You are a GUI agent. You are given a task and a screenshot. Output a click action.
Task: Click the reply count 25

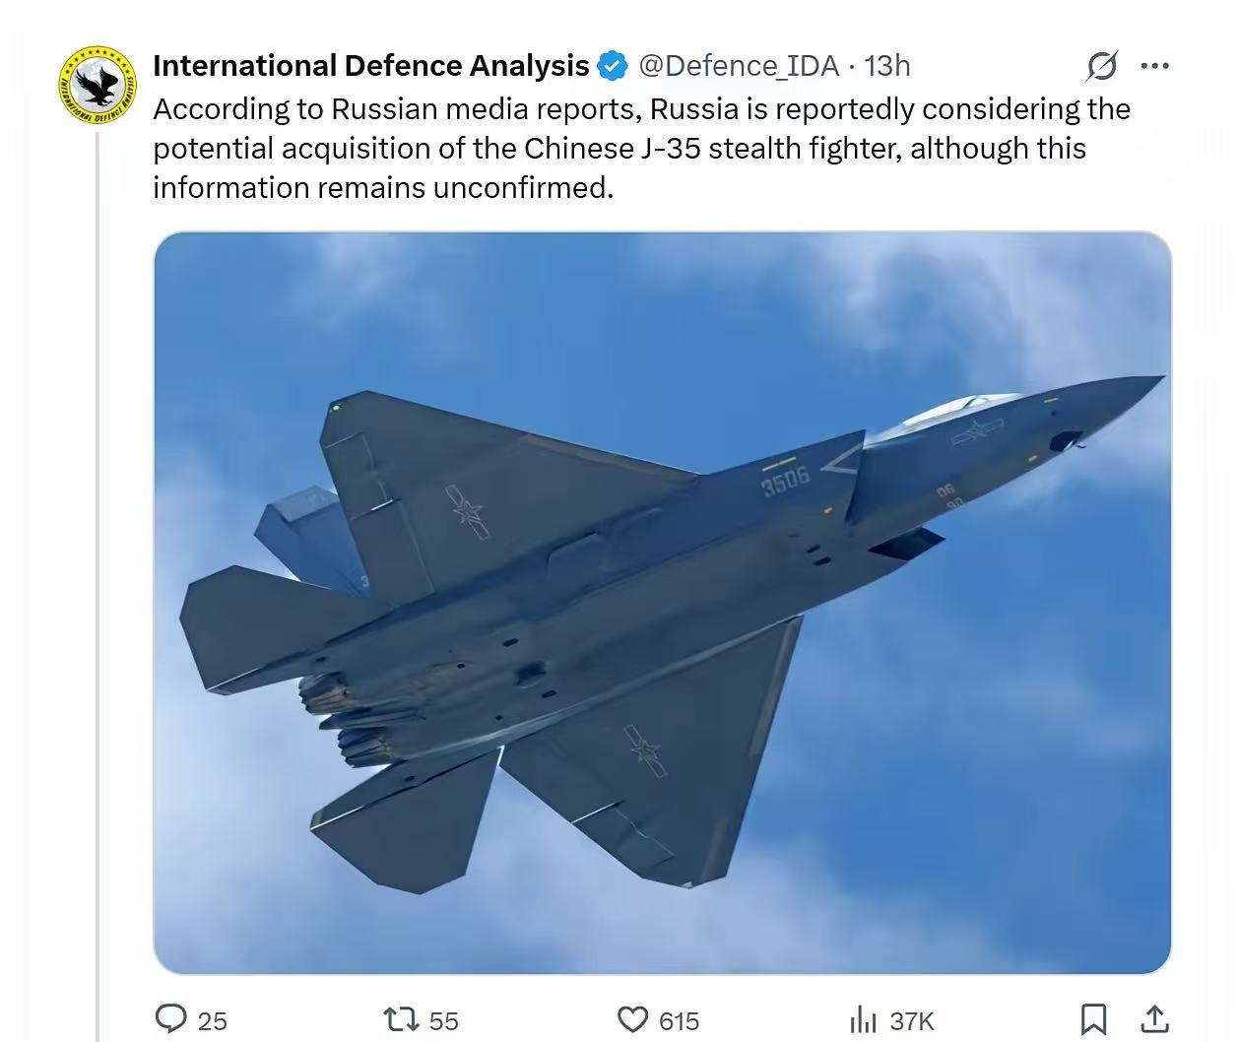tap(213, 1021)
